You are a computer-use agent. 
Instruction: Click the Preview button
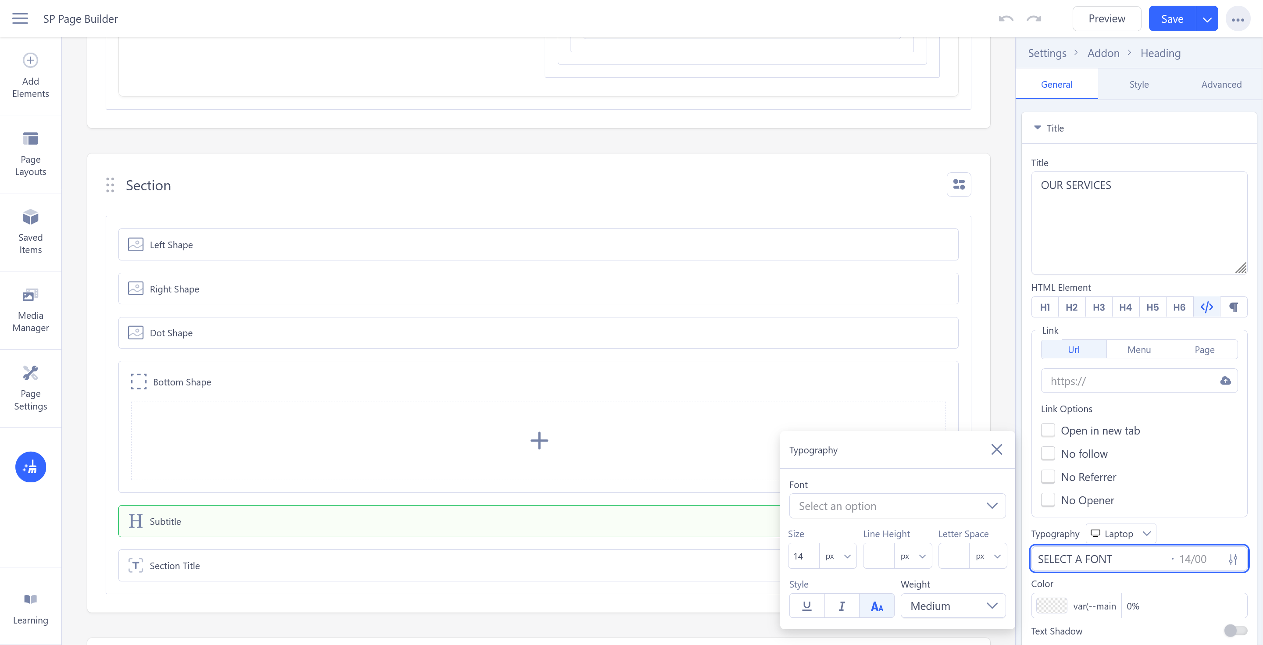1106,18
